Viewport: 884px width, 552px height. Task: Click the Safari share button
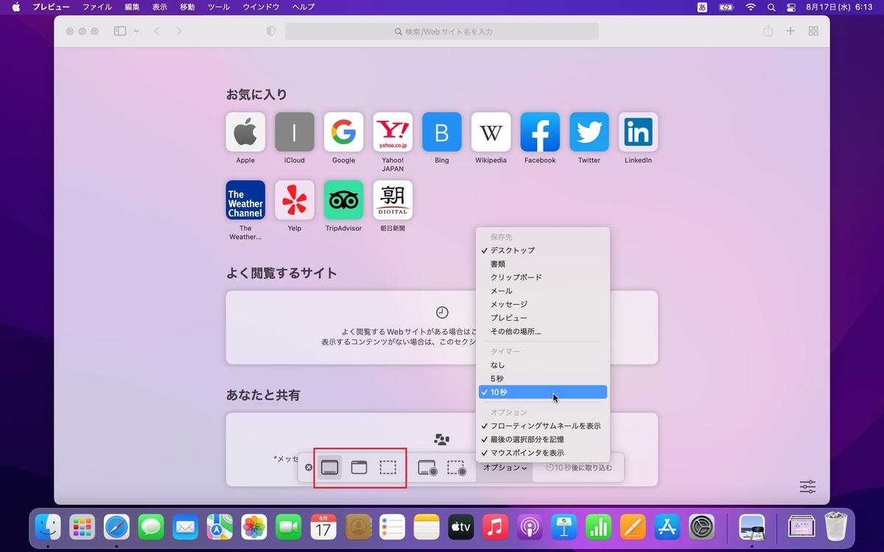(x=768, y=31)
